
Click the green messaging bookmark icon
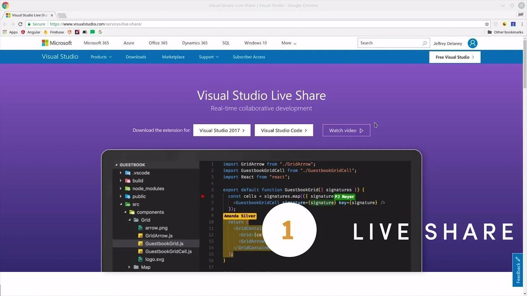point(92,32)
